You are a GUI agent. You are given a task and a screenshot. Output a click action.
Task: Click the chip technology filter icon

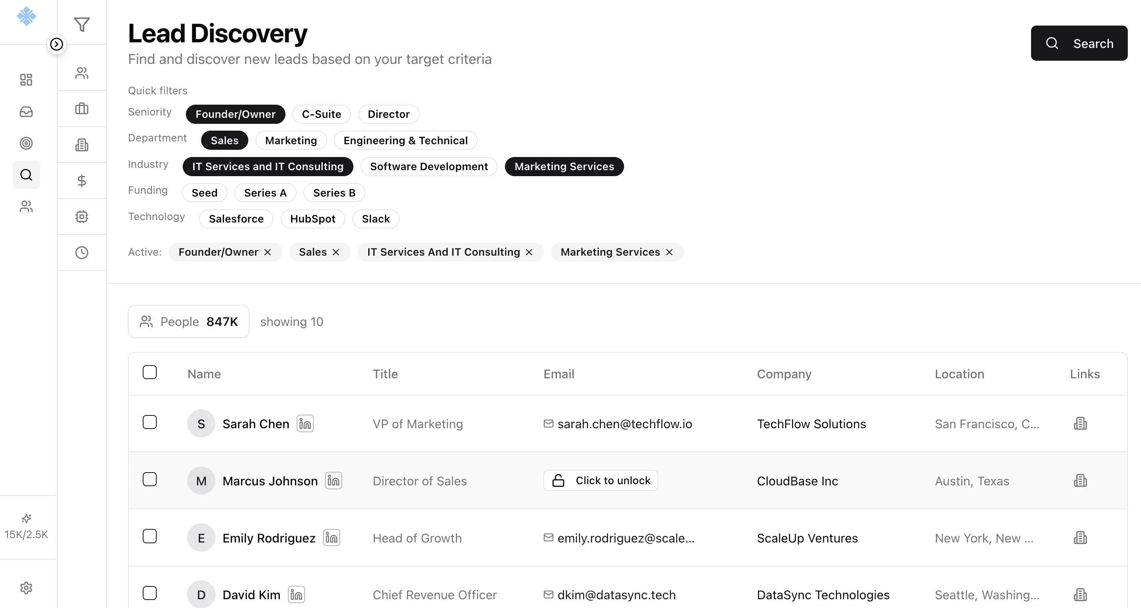82,217
